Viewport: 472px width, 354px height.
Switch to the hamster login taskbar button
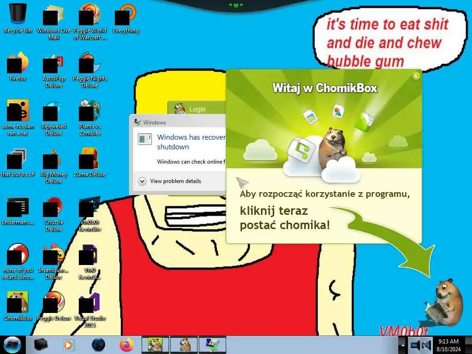(x=184, y=345)
